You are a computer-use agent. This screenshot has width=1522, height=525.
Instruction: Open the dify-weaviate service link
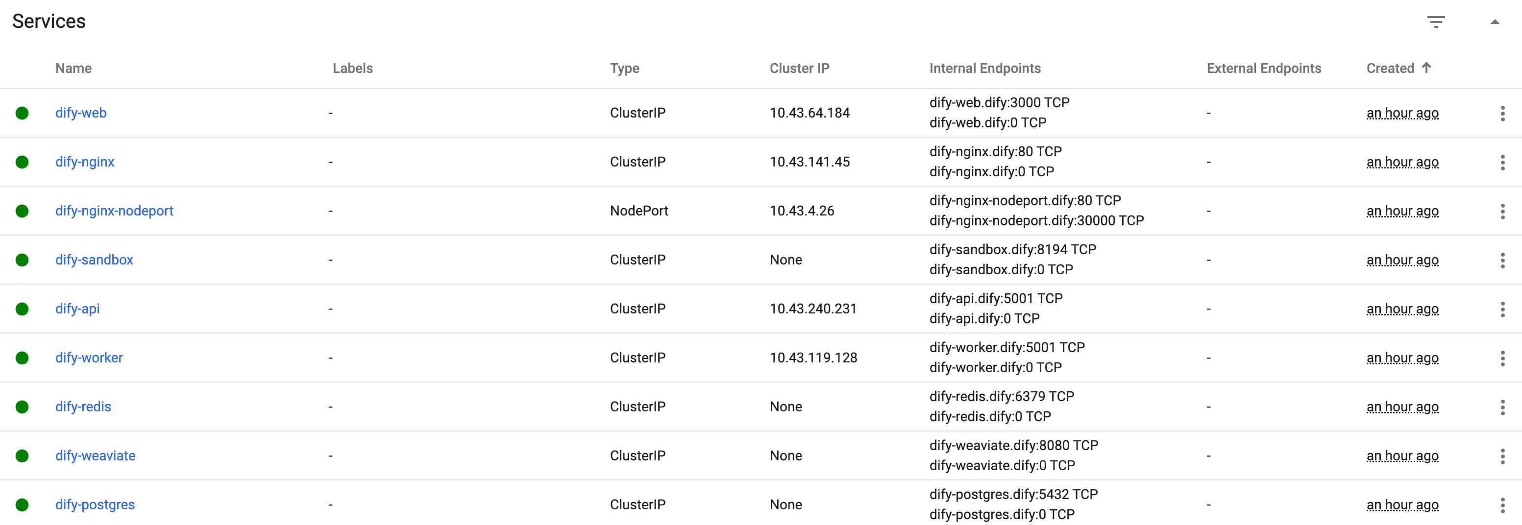click(x=95, y=456)
